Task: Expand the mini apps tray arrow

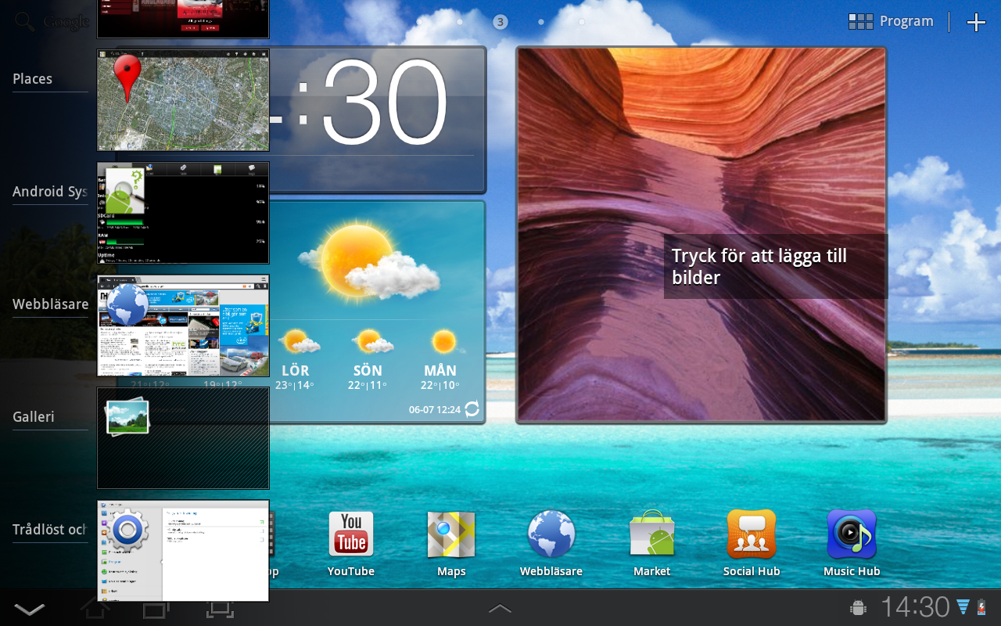Action: click(x=500, y=608)
